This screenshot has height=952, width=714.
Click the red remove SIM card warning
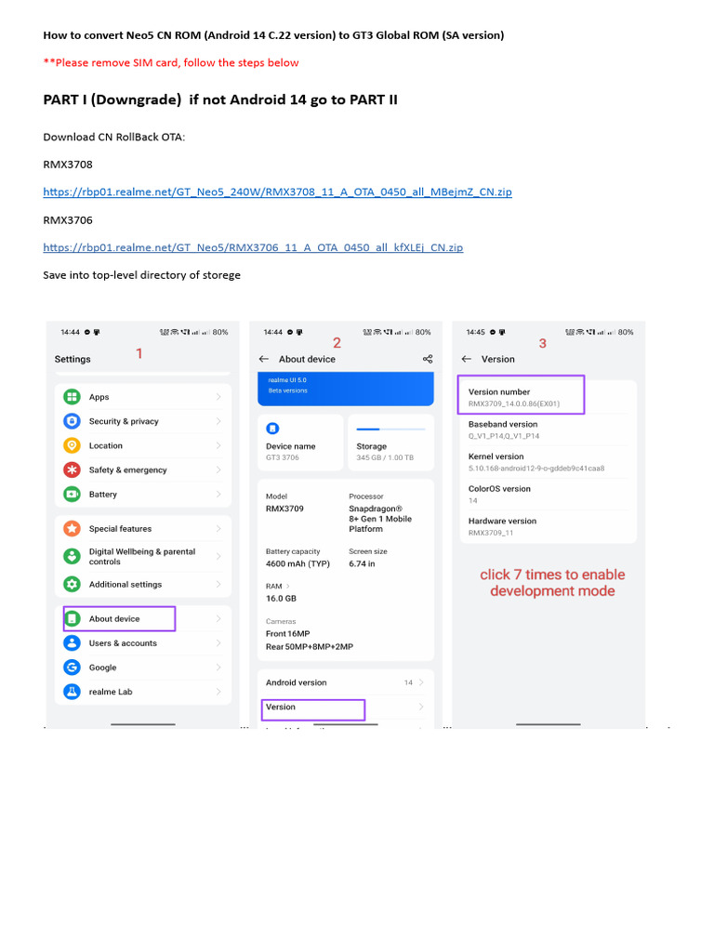click(171, 62)
